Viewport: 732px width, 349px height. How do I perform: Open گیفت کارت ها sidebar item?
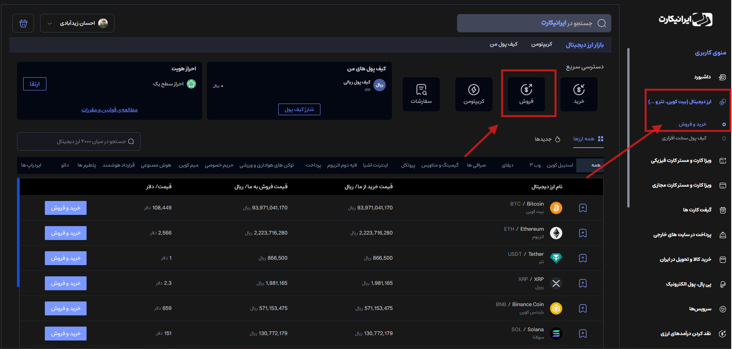point(704,210)
